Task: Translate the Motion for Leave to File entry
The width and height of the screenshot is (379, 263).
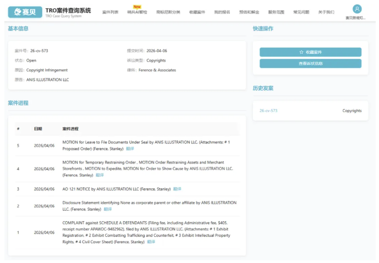Action: click(x=130, y=148)
